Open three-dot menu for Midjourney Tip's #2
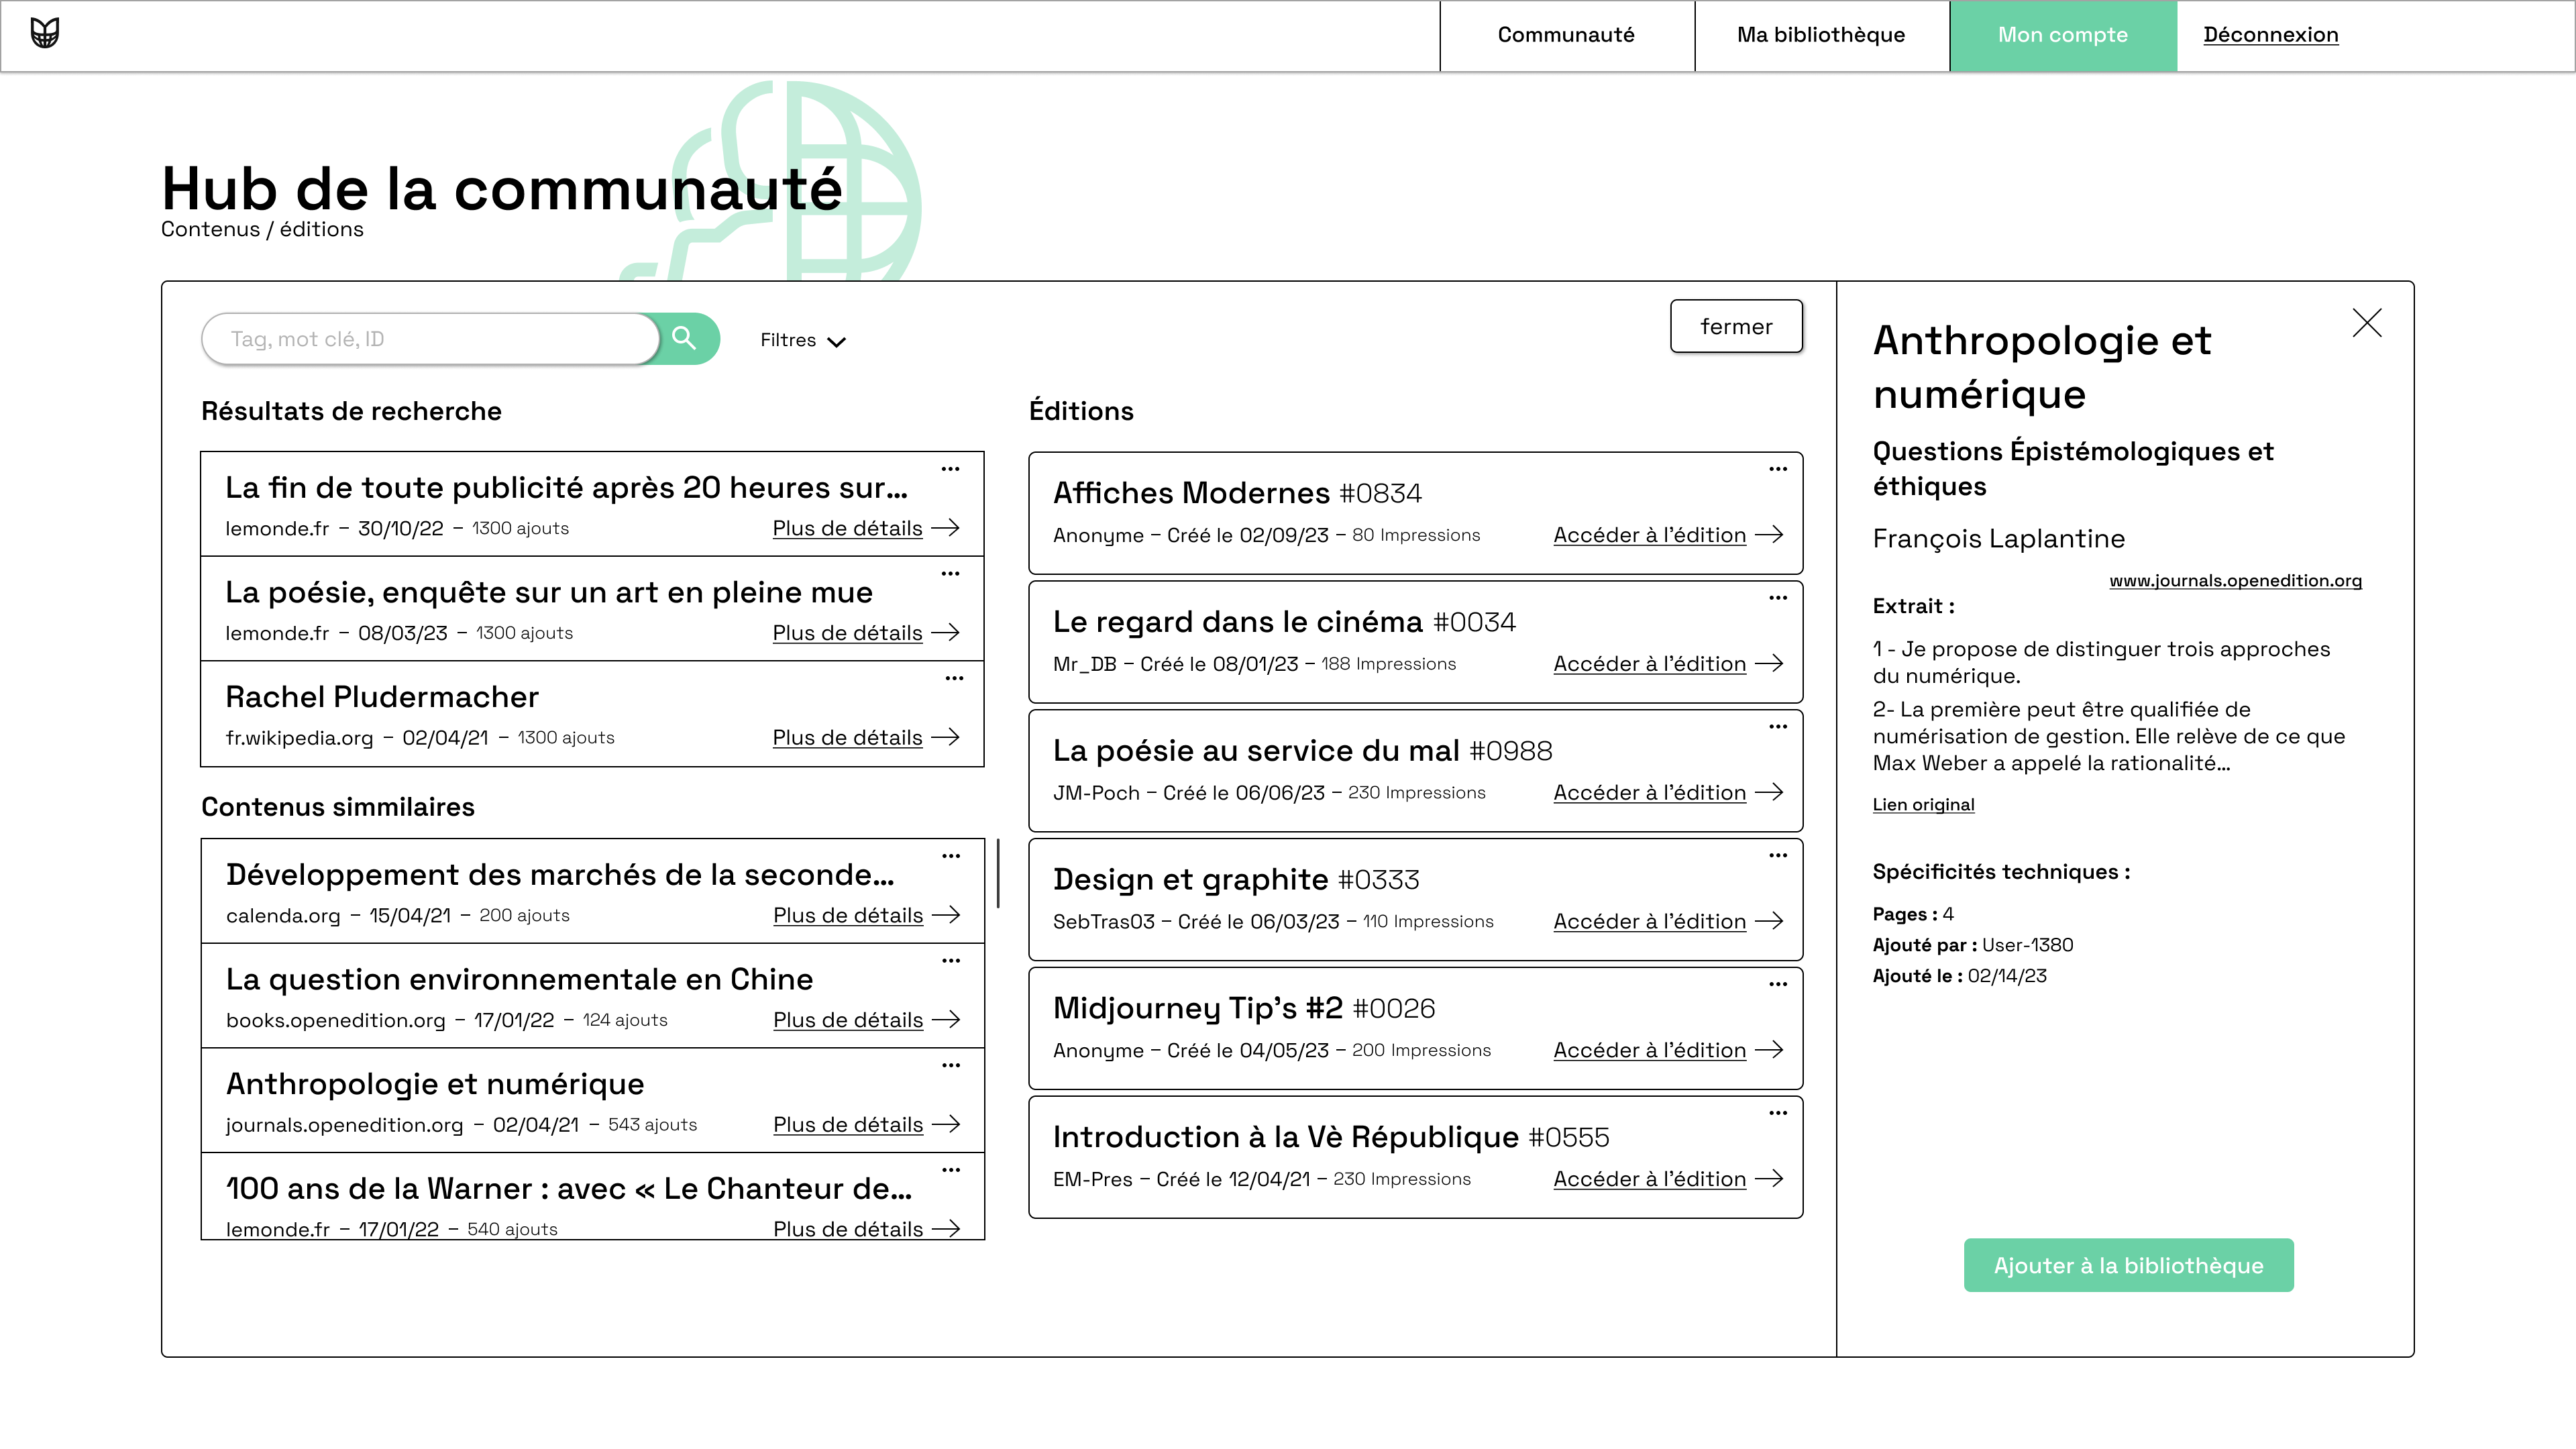The image size is (2576, 1449). click(1777, 984)
